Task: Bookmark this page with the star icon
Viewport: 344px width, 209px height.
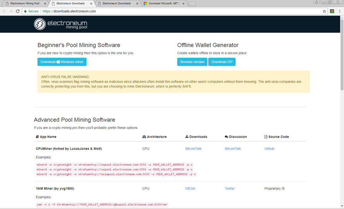Action: 324,11
